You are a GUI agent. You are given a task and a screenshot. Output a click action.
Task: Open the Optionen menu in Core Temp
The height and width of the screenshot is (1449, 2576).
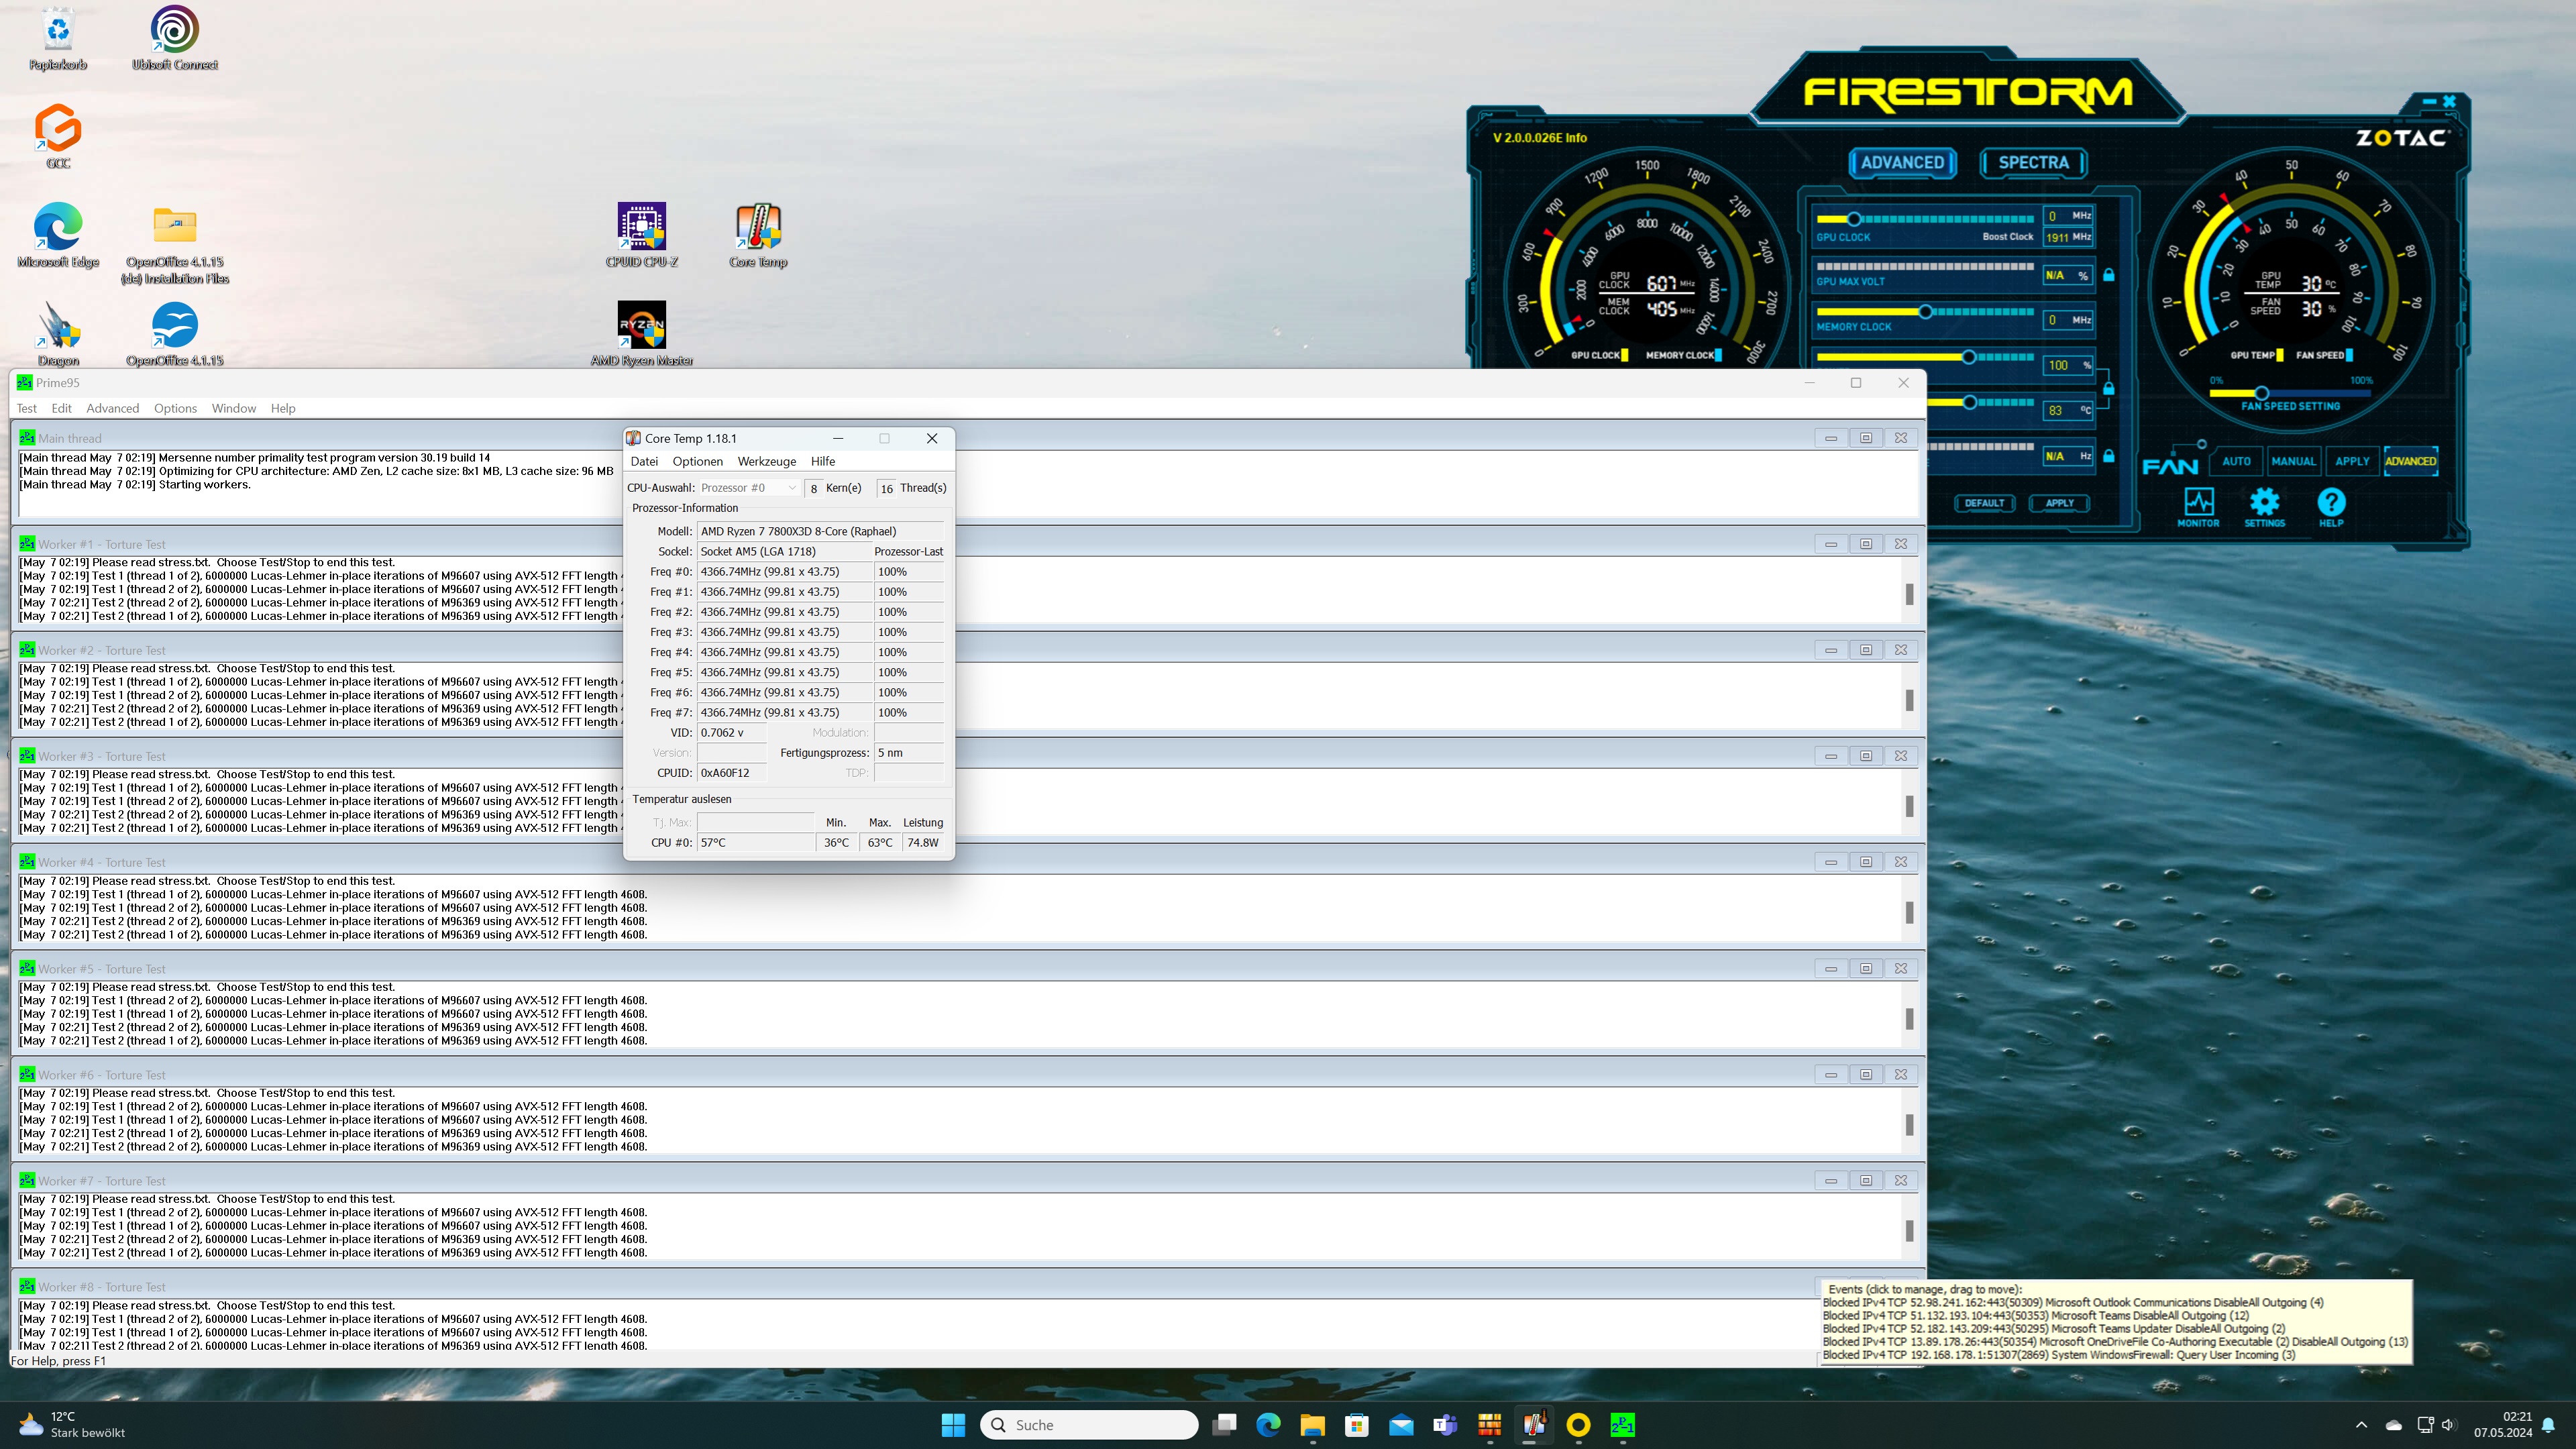(697, 461)
